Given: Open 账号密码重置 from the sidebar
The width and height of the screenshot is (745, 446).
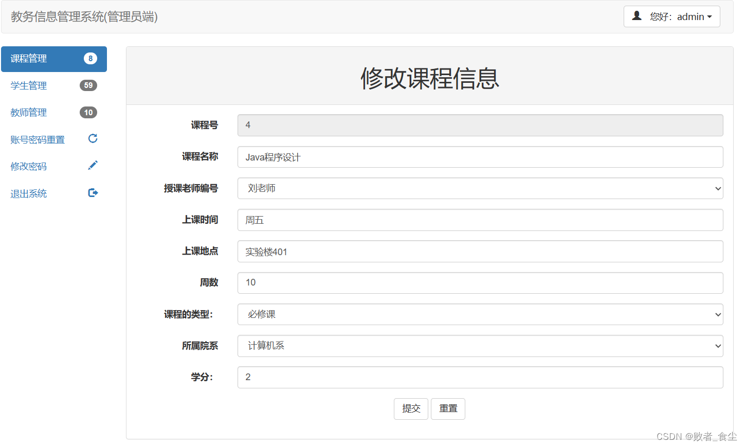Looking at the screenshot, I should 54,139.
